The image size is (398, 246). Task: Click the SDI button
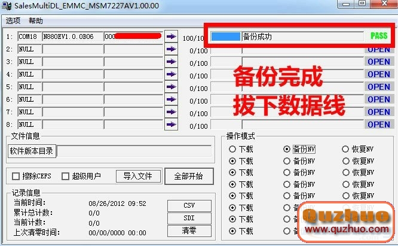(x=189, y=218)
